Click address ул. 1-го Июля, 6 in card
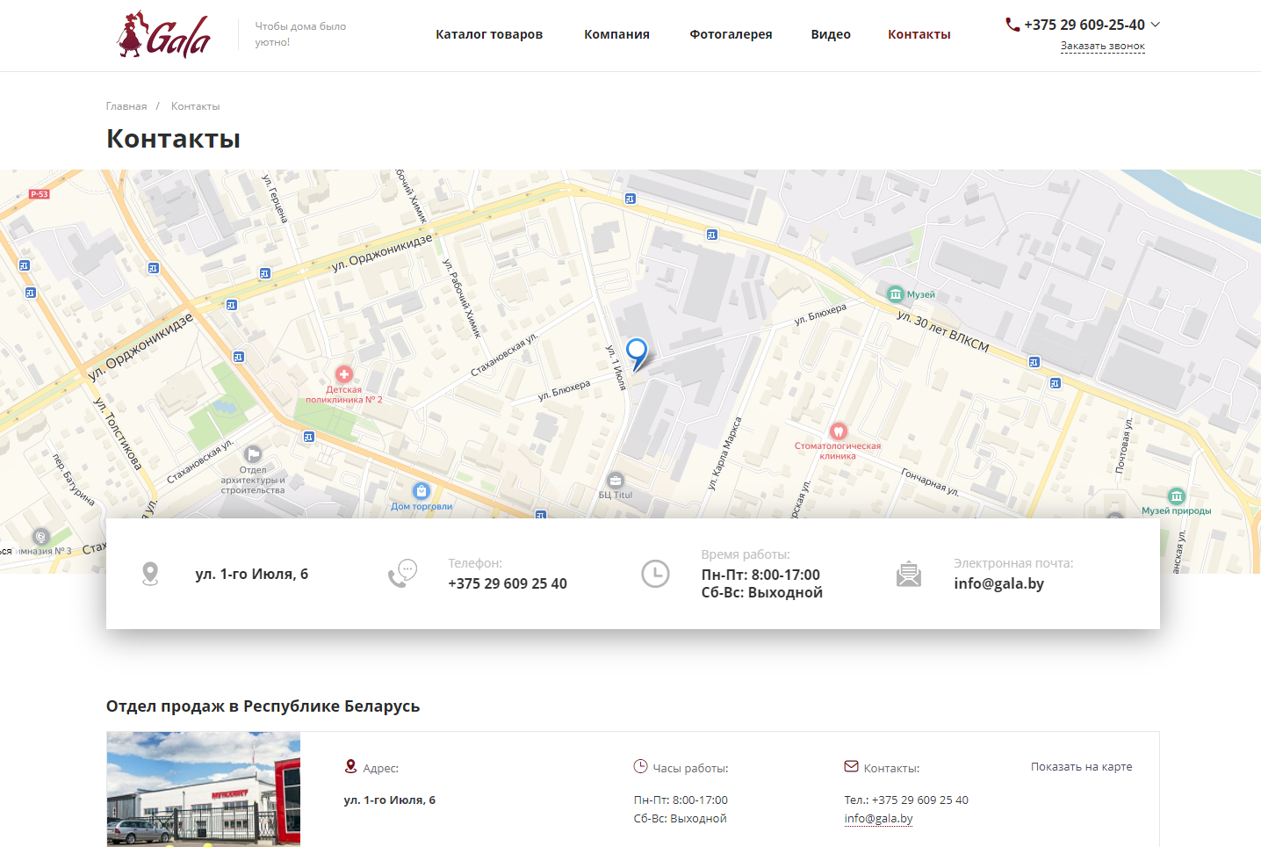The width and height of the screenshot is (1261, 847). point(252,574)
